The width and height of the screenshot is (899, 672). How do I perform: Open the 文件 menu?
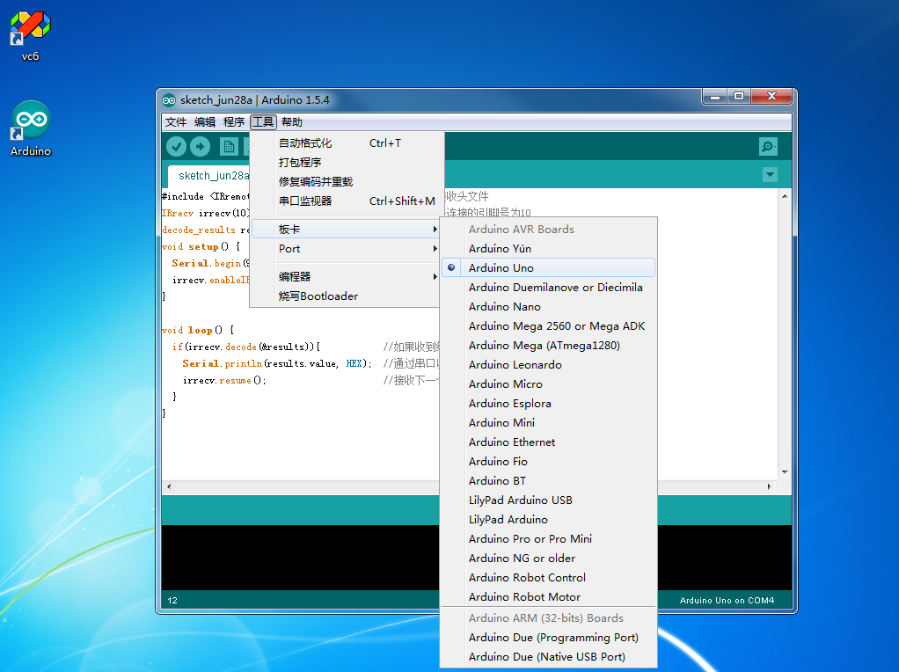176,122
